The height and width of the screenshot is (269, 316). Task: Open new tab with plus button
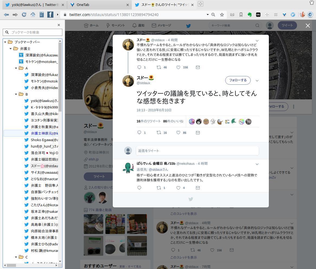click(201, 4)
